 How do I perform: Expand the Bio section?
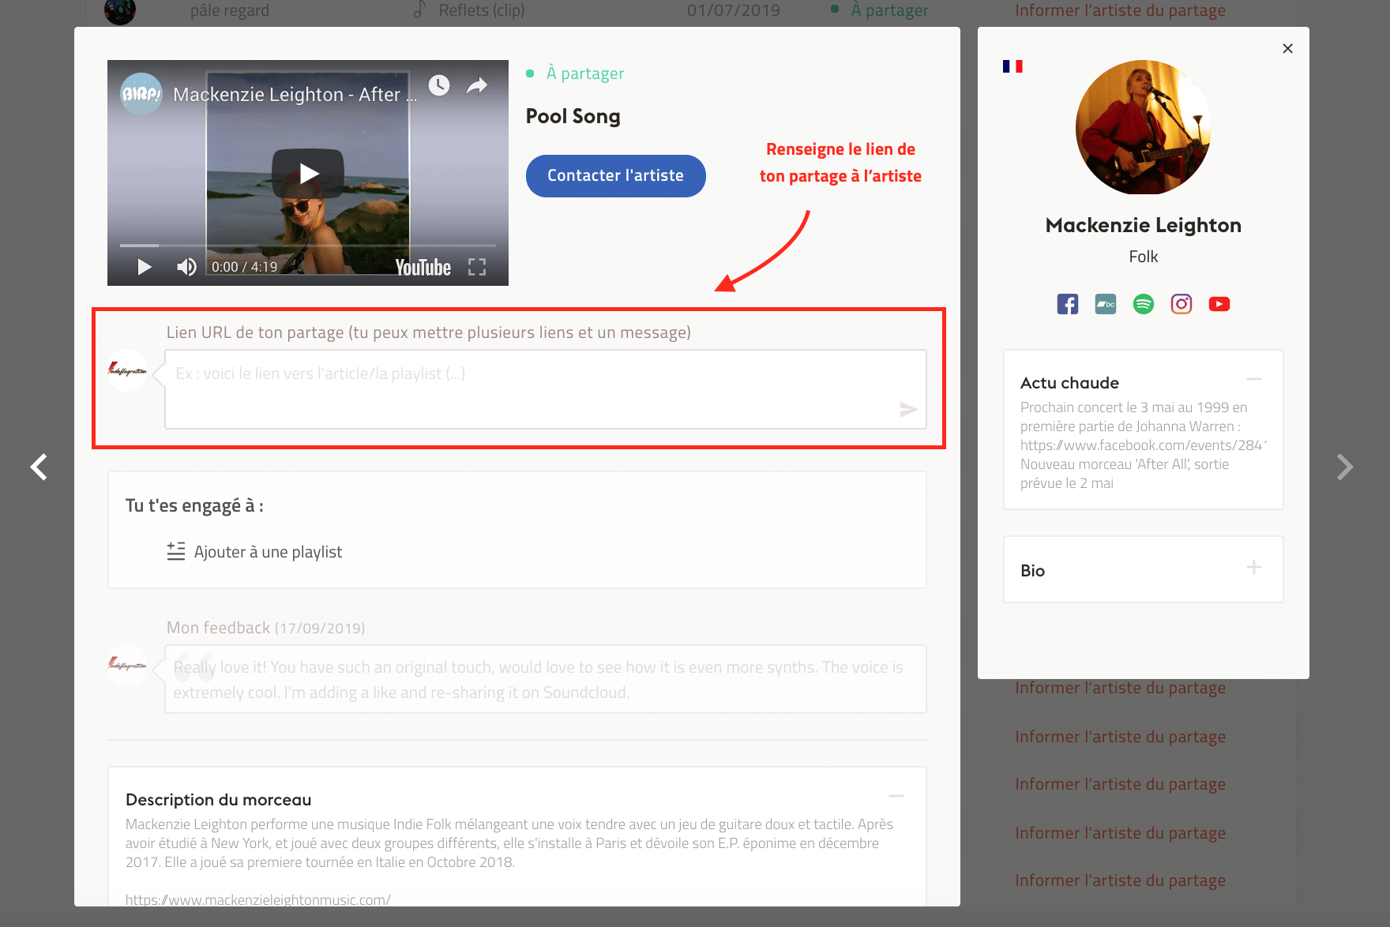coord(1254,567)
